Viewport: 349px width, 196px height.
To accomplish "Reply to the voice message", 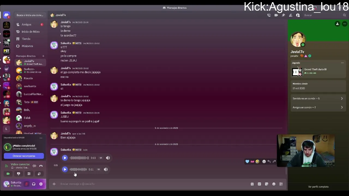I will pyautogui.click(x=269, y=161).
